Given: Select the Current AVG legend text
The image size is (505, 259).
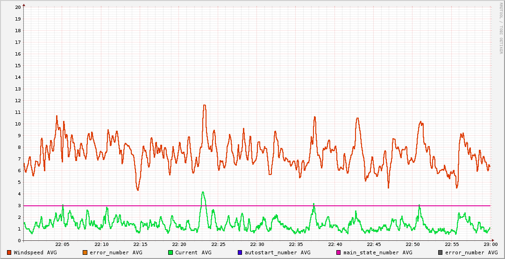Looking at the screenshot, I should (193, 252).
